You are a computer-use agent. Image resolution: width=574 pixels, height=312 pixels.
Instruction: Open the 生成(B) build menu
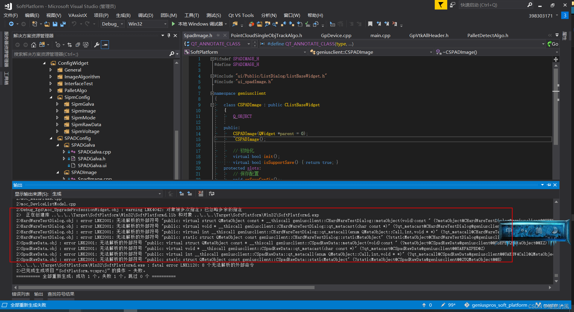click(x=123, y=15)
